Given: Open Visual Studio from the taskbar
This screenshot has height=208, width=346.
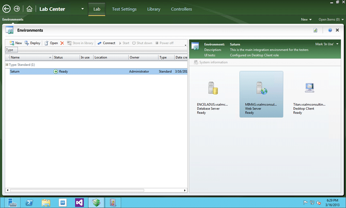Looking at the screenshot, I should point(80,202).
